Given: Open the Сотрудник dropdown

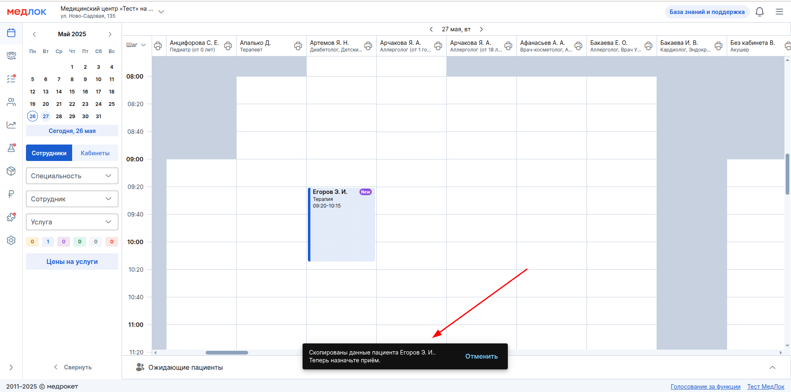Looking at the screenshot, I should click(x=72, y=199).
